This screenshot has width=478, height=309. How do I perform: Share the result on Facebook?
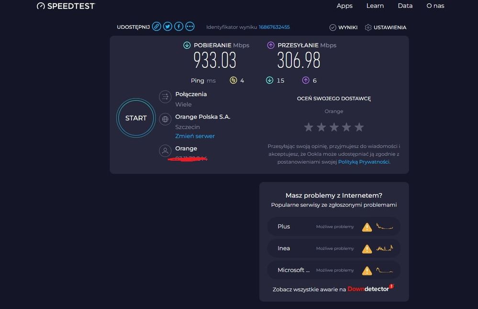178,27
